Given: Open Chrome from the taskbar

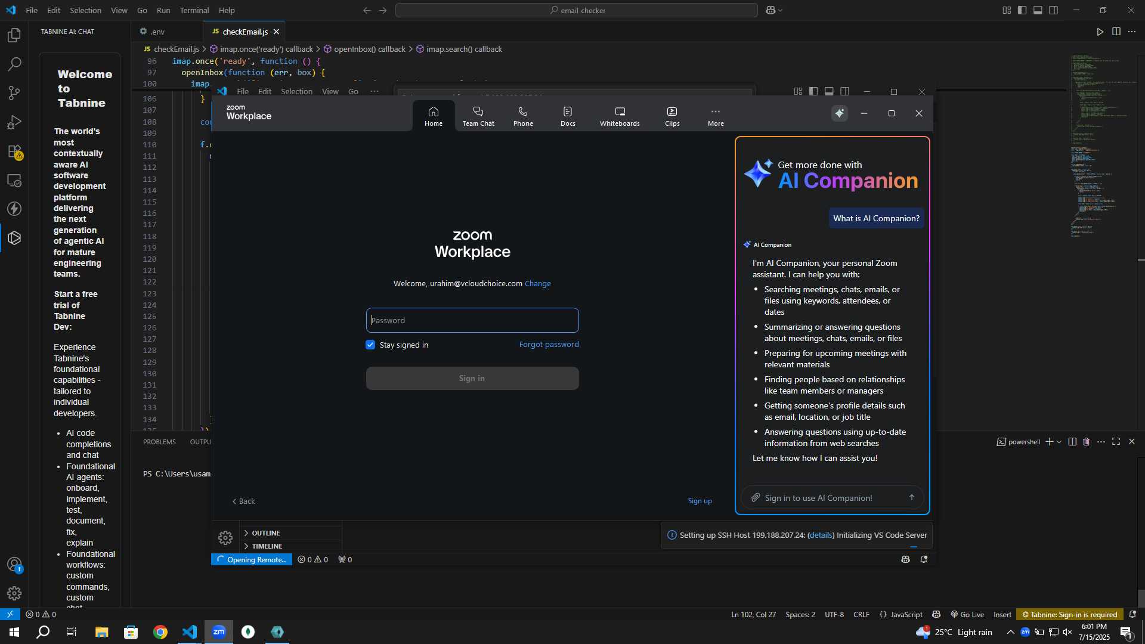Looking at the screenshot, I should click(160, 632).
